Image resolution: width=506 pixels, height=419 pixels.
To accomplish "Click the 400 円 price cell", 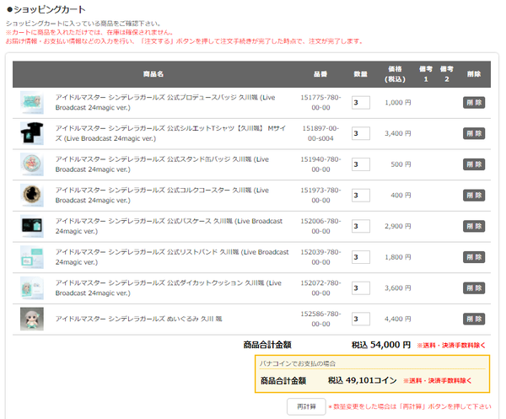I will (x=401, y=196).
